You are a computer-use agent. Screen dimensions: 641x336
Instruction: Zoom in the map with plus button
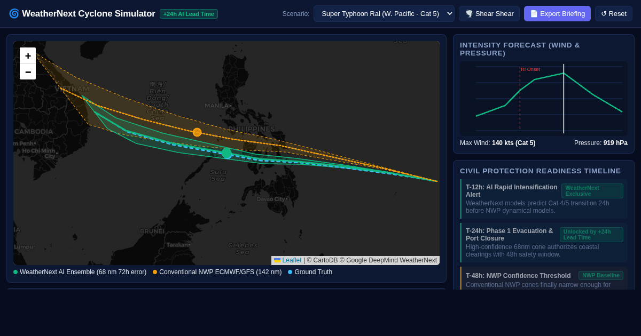[28, 55]
